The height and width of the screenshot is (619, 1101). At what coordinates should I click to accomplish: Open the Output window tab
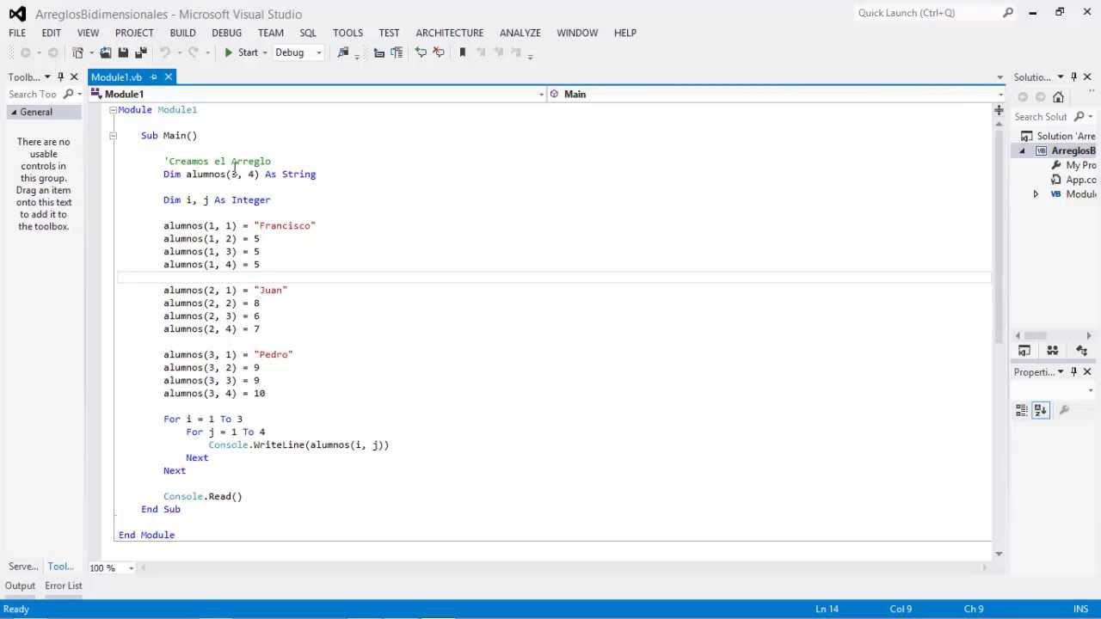[x=20, y=585]
